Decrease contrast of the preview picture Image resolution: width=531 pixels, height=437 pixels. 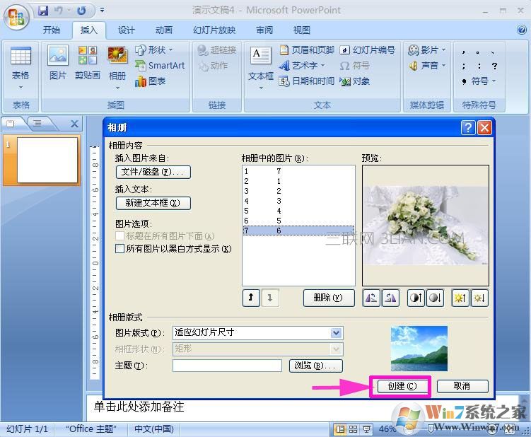(435, 298)
